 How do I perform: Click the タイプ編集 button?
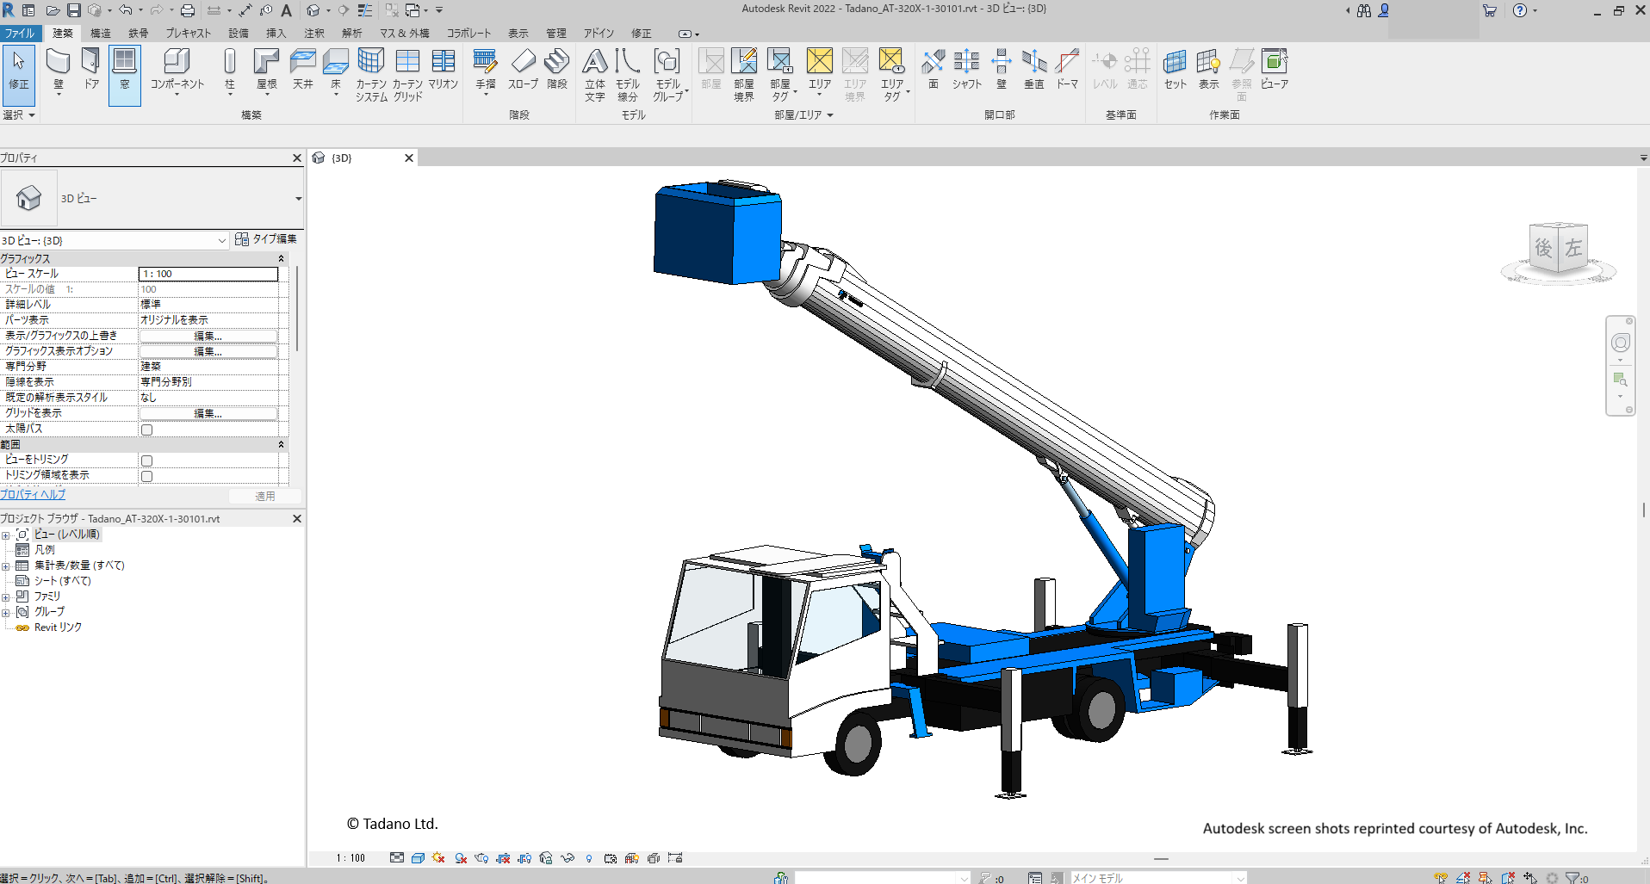pos(266,239)
